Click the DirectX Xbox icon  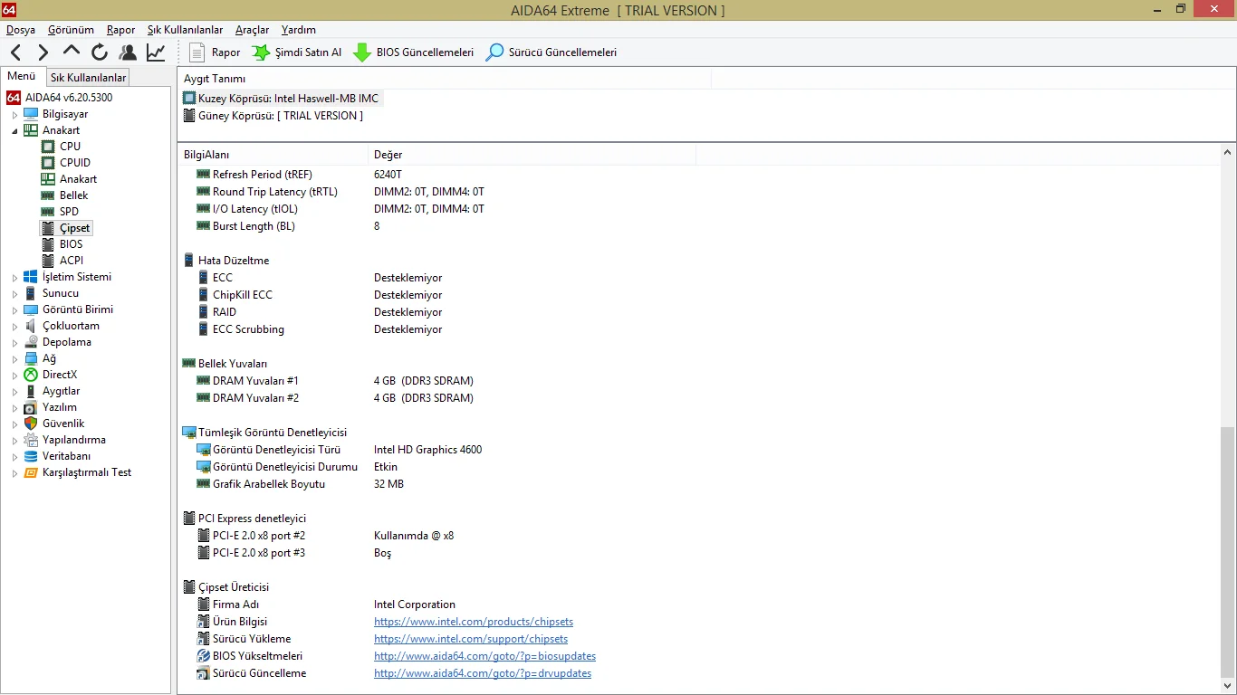pos(31,375)
